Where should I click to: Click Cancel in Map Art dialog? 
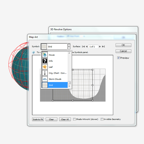(123, 51)
